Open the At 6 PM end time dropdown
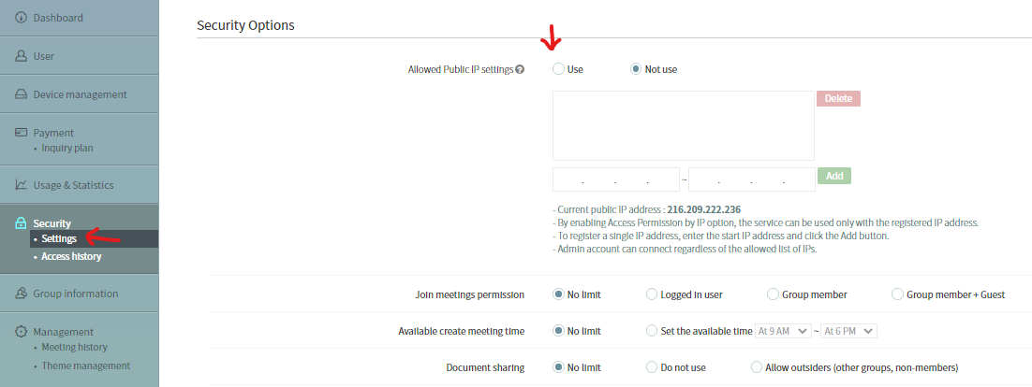Screen dimensions: 1032x387 849,331
